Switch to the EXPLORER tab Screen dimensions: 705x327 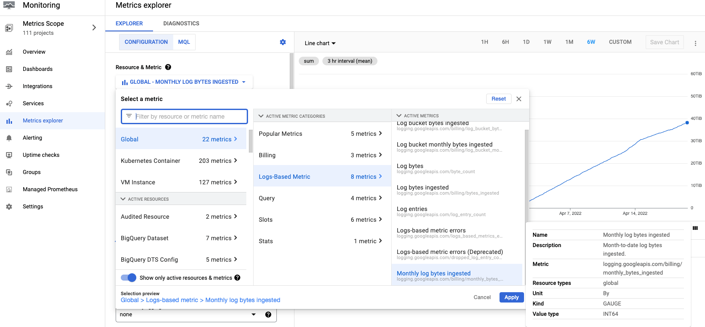129,24
